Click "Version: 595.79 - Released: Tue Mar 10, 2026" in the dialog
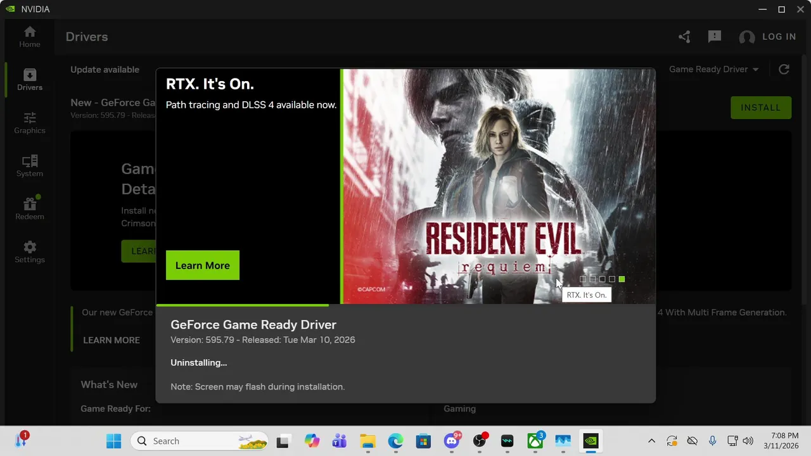811x456 pixels. (x=263, y=340)
